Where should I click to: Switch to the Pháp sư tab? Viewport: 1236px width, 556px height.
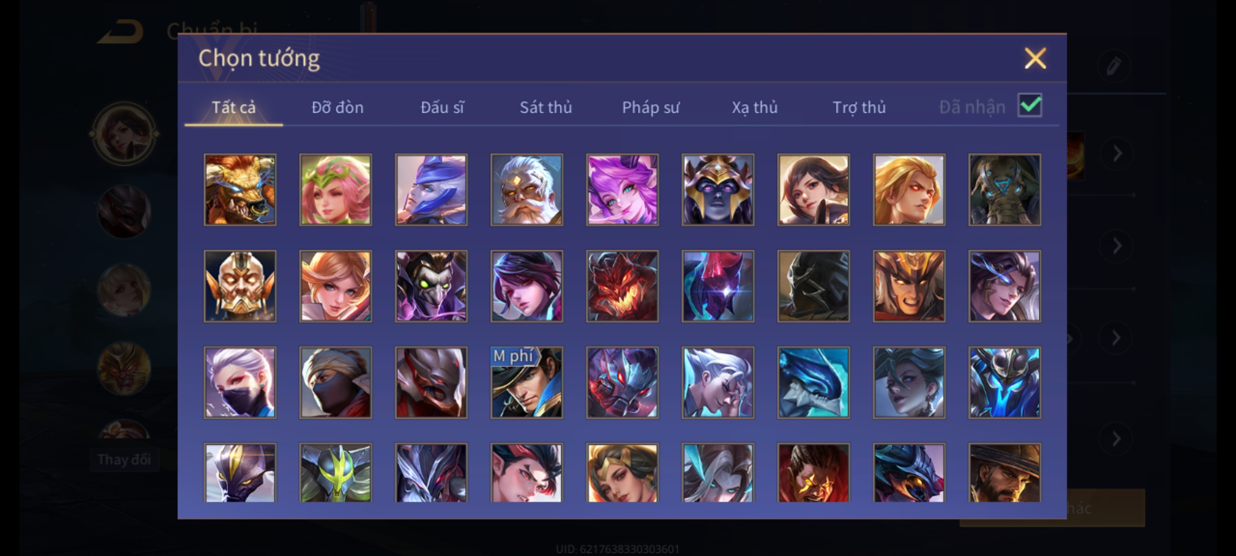(x=651, y=107)
